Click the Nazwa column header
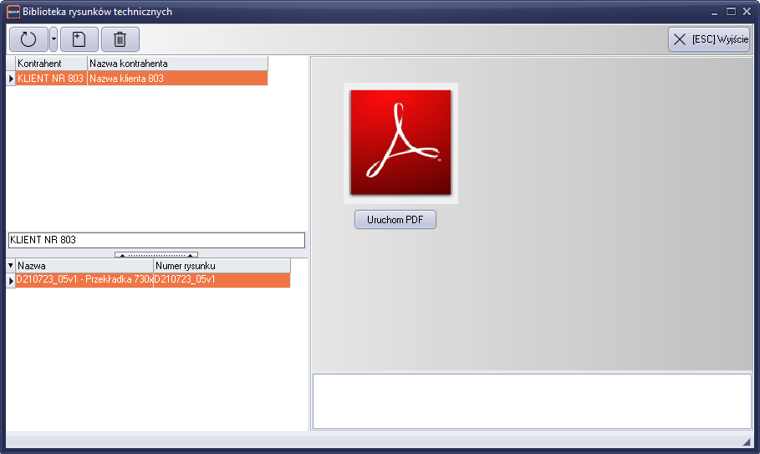The width and height of the screenshot is (760, 454). (x=84, y=266)
